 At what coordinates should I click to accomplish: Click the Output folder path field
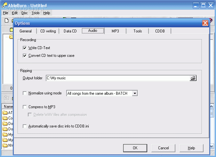(x=118, y=78)
